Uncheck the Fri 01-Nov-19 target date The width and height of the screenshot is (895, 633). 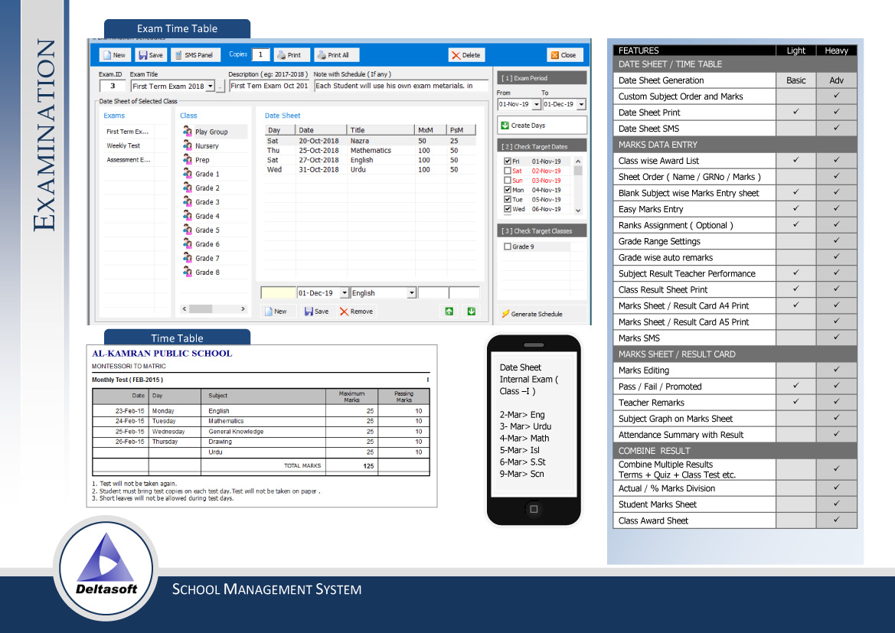[507, 161]
